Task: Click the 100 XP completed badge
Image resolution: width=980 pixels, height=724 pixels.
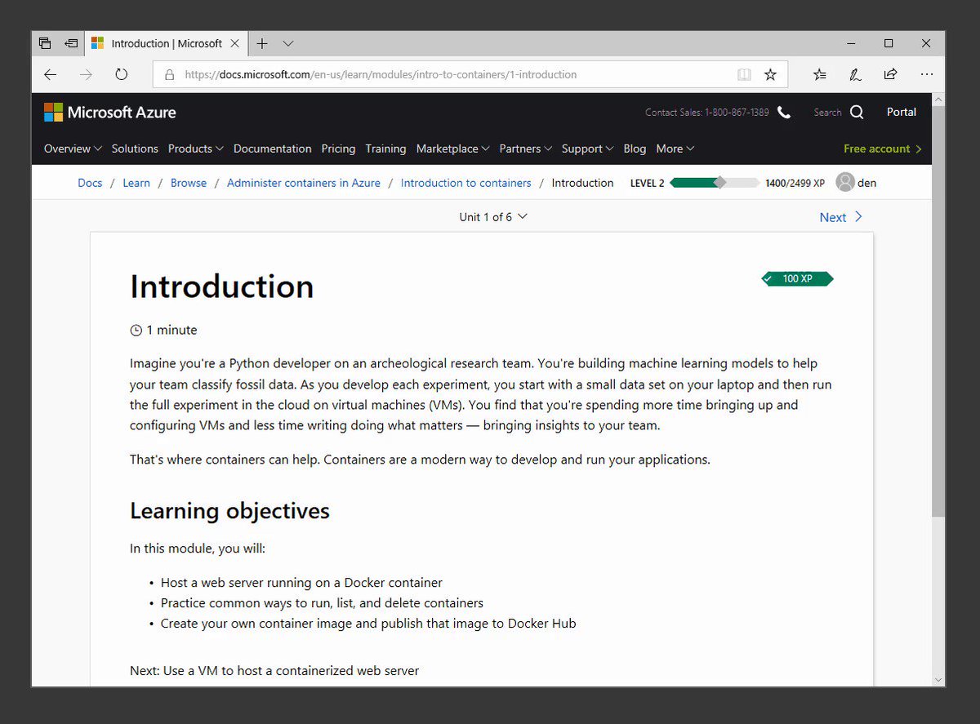Action: (797, 278)
